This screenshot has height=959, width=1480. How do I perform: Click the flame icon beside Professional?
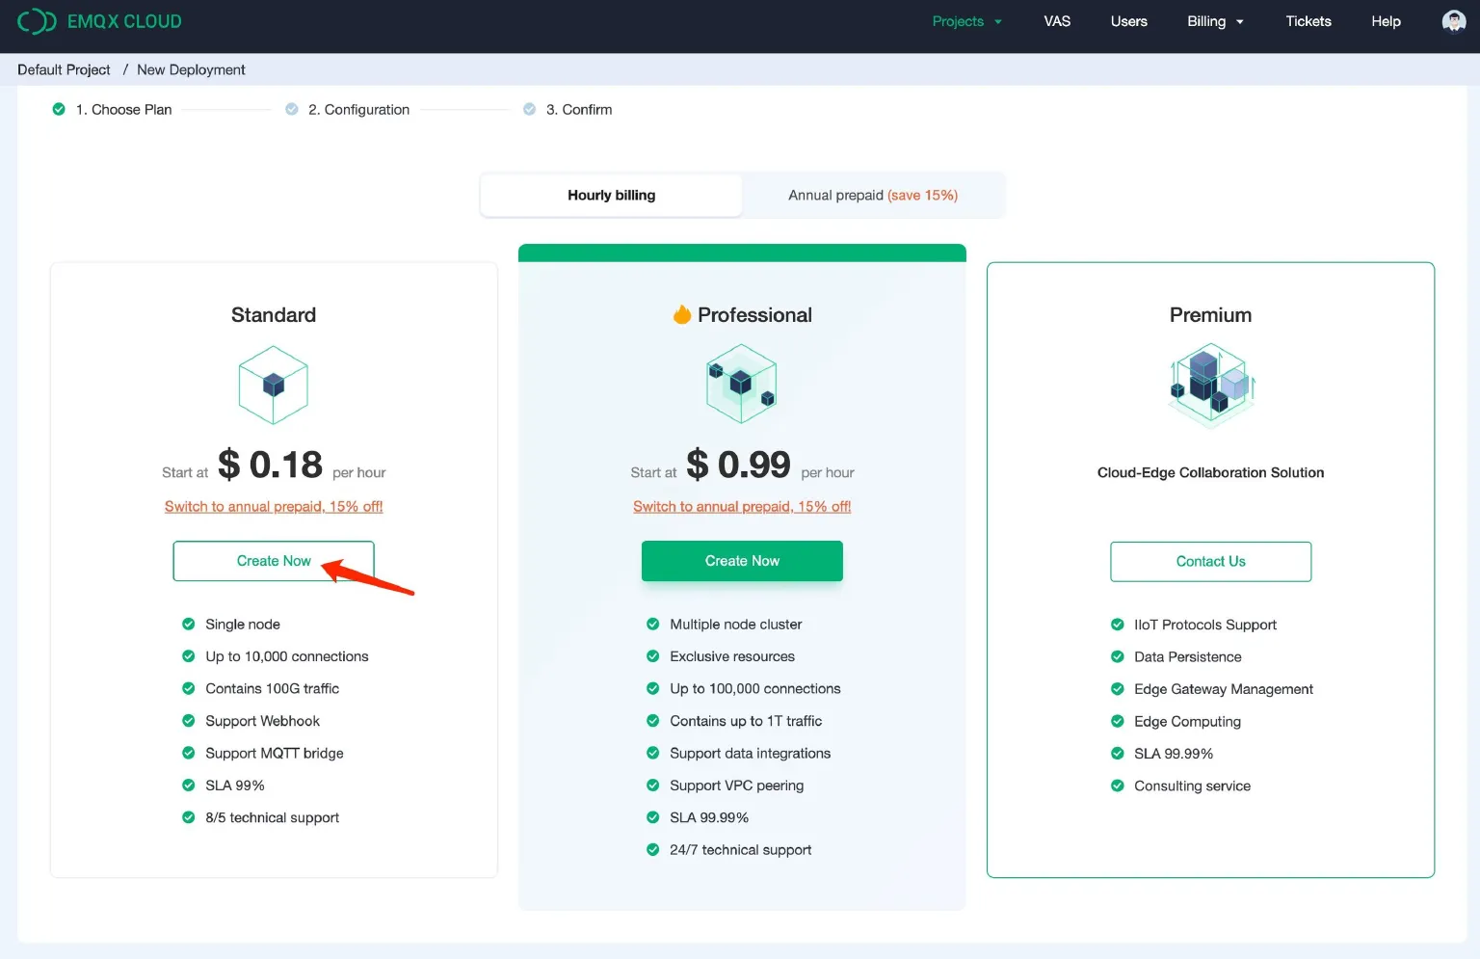click(682, 315)
